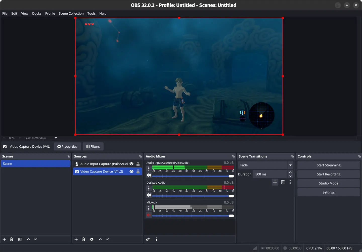Move the selected source up
The width and height of the screenshot is (362, 252).
tap(100, 239)
